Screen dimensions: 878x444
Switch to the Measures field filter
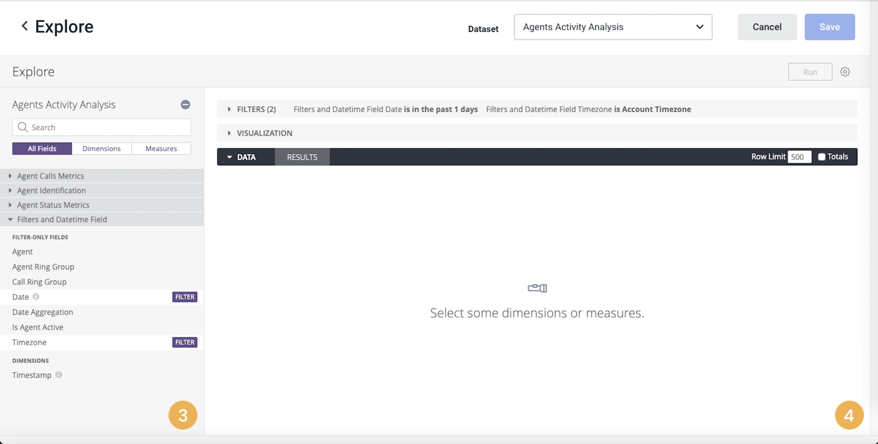click(x=161, y=148)
